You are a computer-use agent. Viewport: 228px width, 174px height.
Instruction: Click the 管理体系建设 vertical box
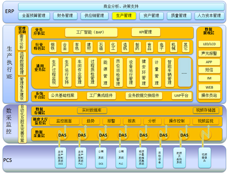[22, 89]
